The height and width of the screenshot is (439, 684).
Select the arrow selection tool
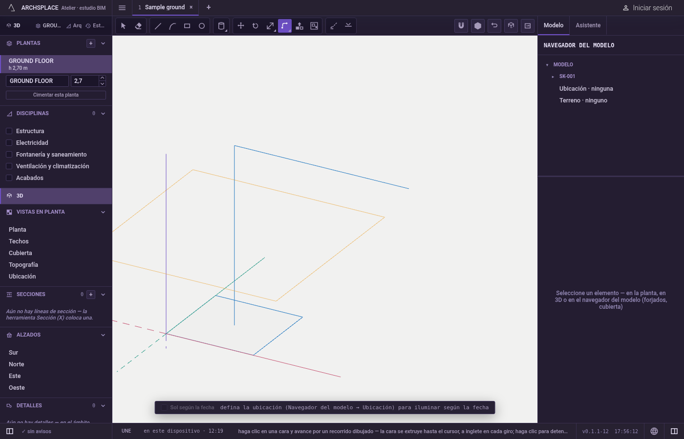coord(123,26)
